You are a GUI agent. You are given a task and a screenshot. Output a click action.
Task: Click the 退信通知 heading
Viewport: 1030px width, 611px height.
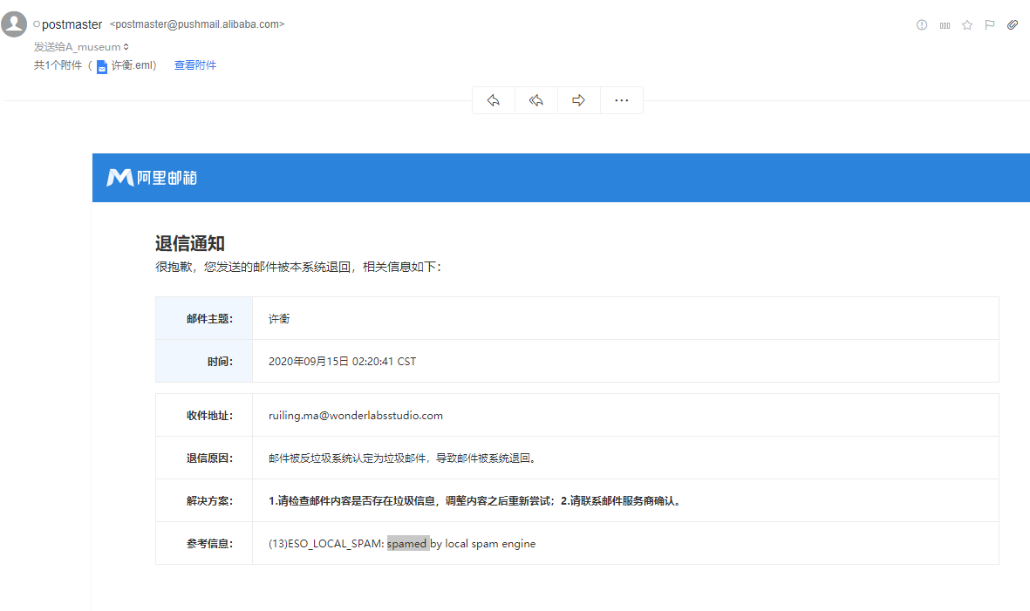pos(190,243)
